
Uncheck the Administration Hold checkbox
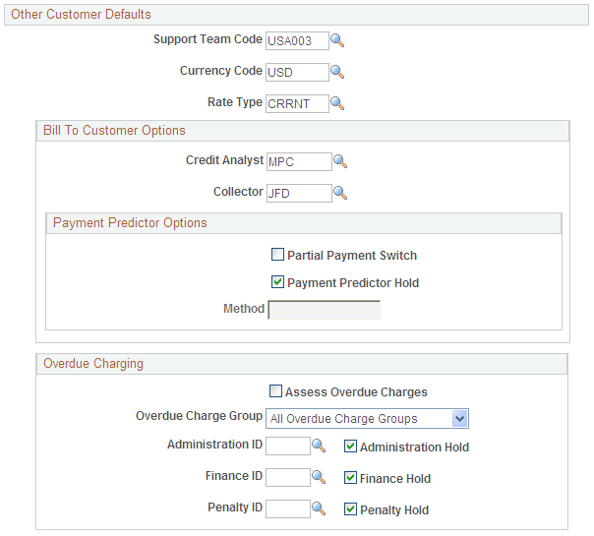pos(350,447)
